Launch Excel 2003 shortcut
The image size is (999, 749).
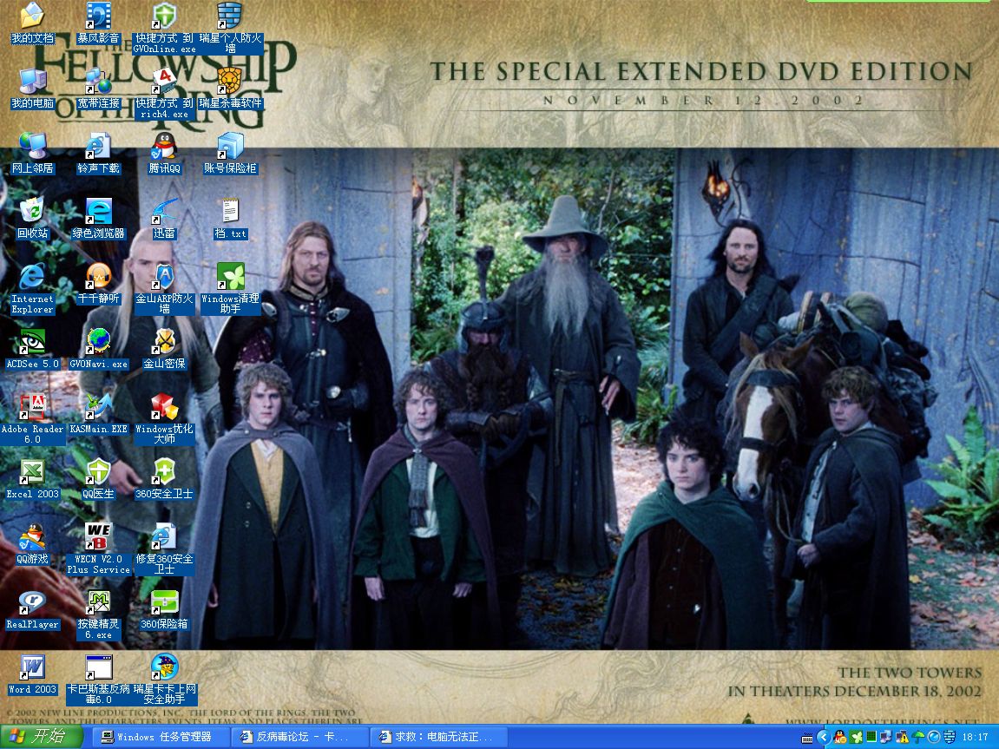coord(32,479)
